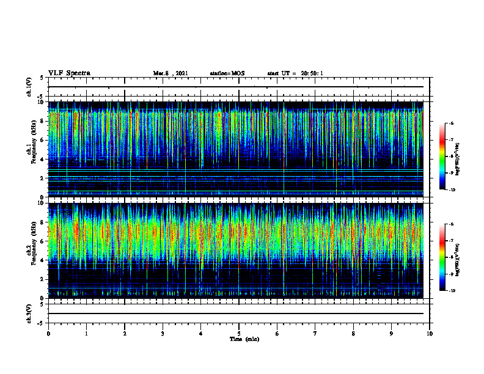This screenshot has width=484, height=374.
Task: Click the "ch.1(V)" axis label
Action: click(29, 87)
